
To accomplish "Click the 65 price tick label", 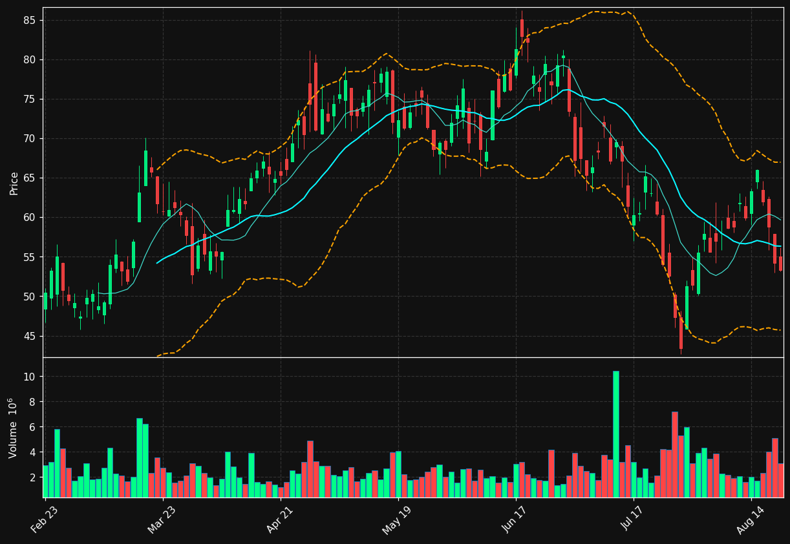I will (29, 178).
